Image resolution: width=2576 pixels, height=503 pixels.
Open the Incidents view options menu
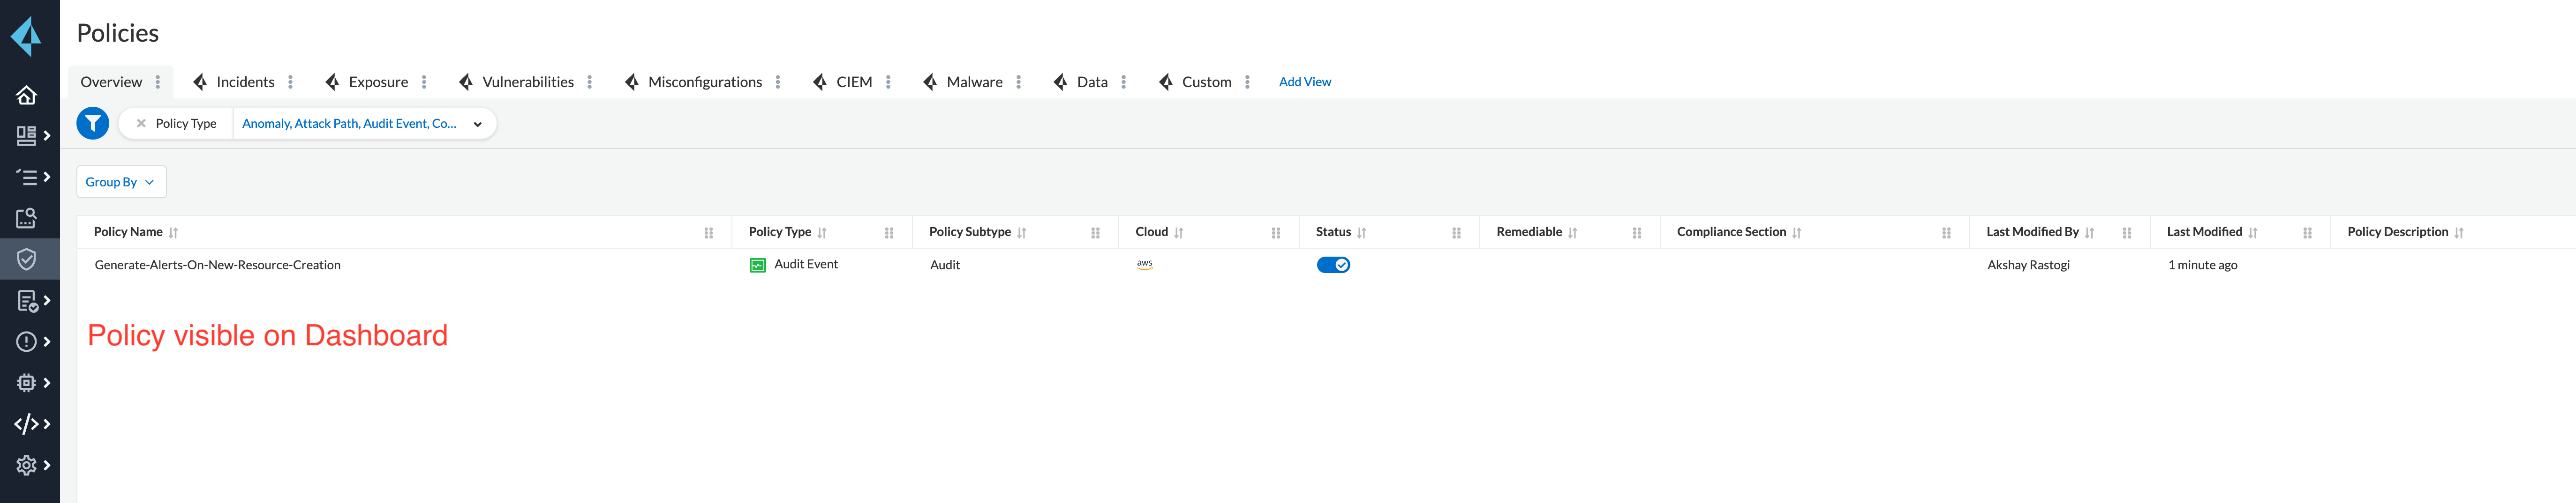291,82
